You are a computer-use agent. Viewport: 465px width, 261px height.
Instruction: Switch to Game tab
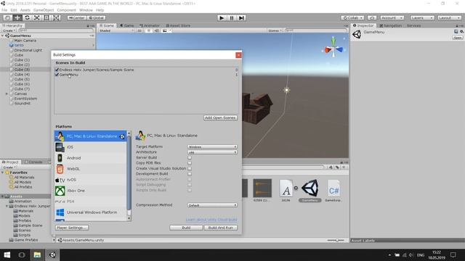(127, 26)
